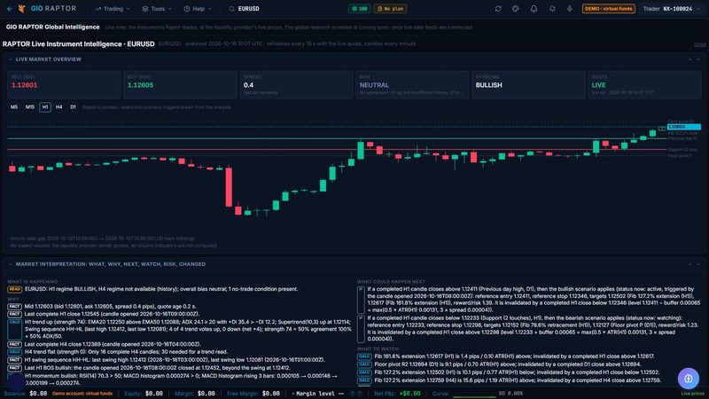This screenshot has width=709, height=399.
Task: Click the FACT tag beside Last complete H4 close
Action: point(14,344)
